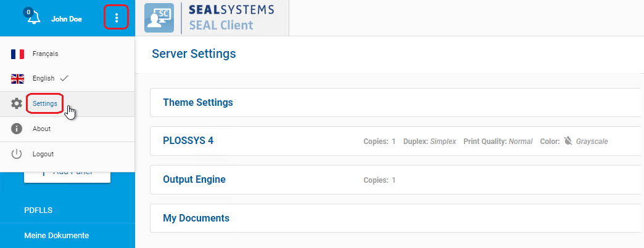
Task: Log out via the Logout entry
Action: (43, 154)
